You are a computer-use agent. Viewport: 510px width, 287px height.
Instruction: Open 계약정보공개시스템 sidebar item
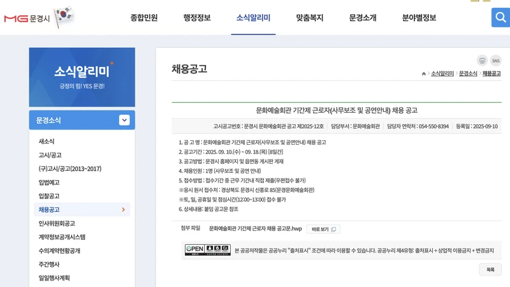click(62, 237)
